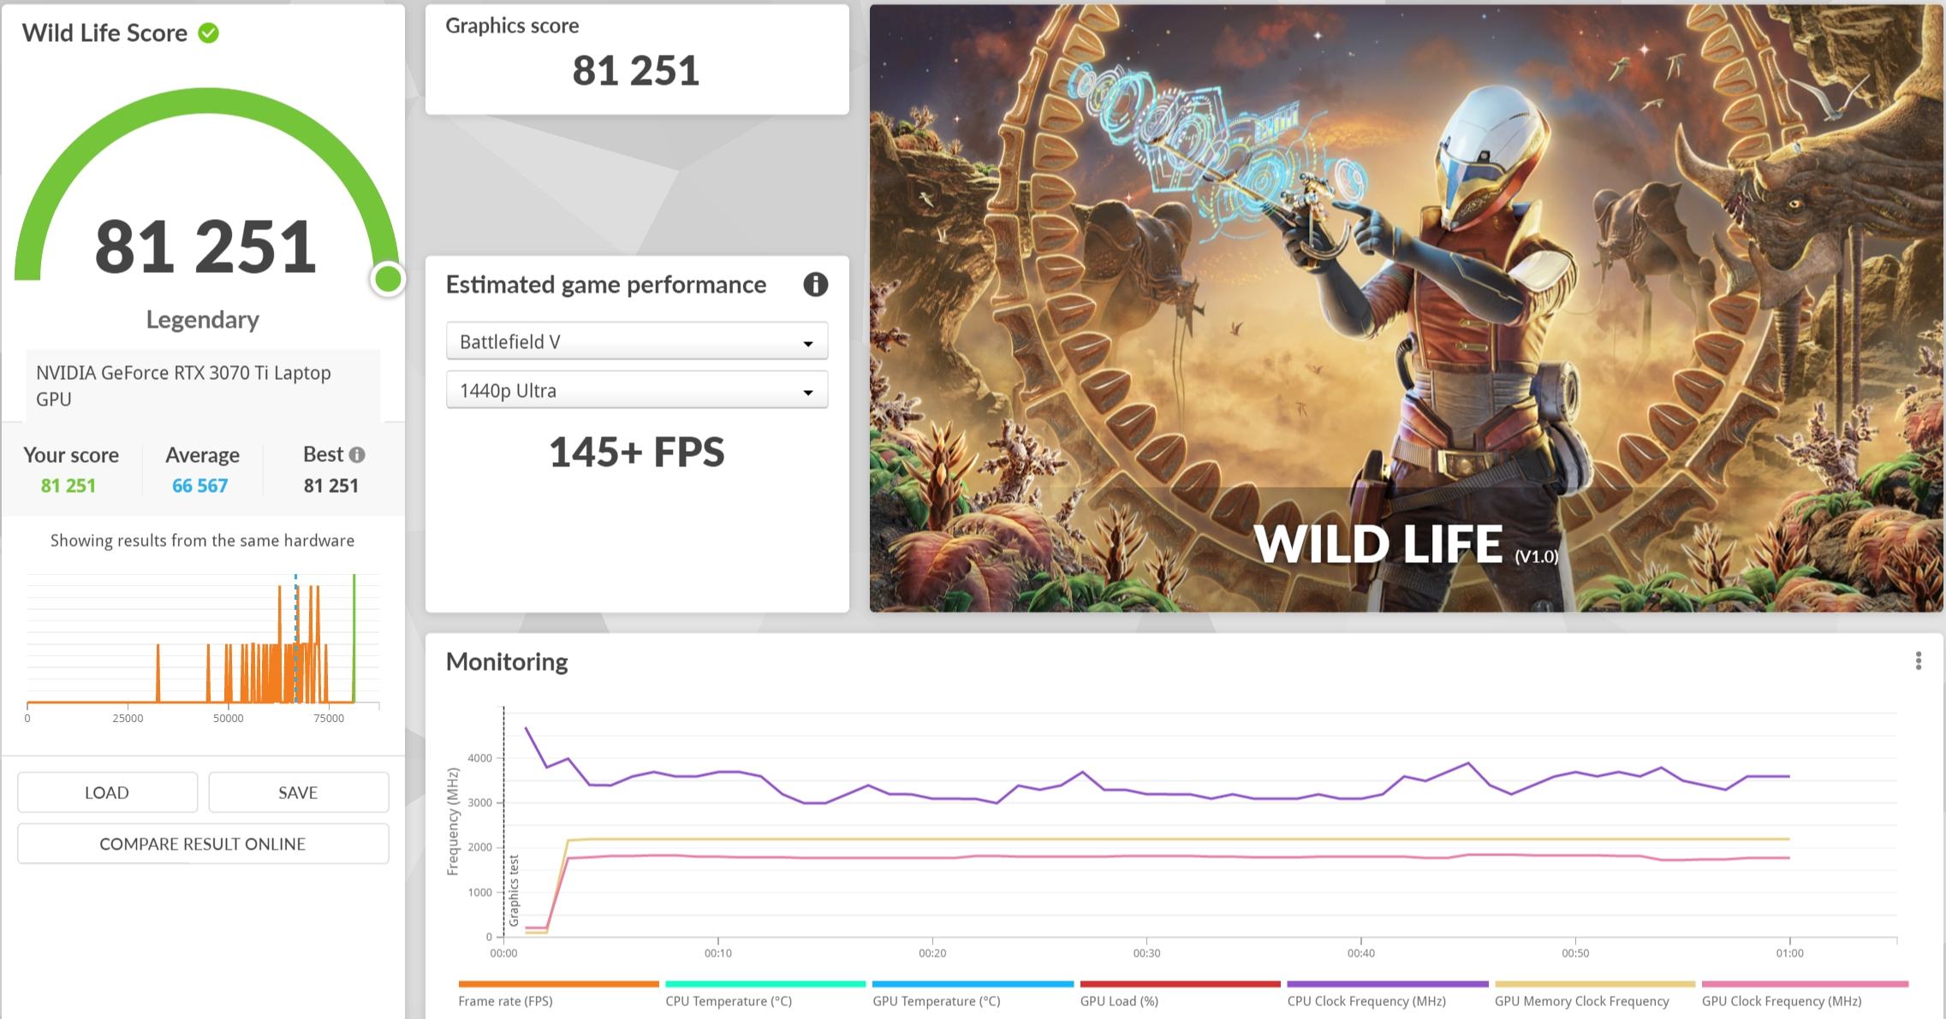Viewport: 1946px width, 1019px height.
Task: Click the green dot at the score gauge end
Action: pos(388,279)
